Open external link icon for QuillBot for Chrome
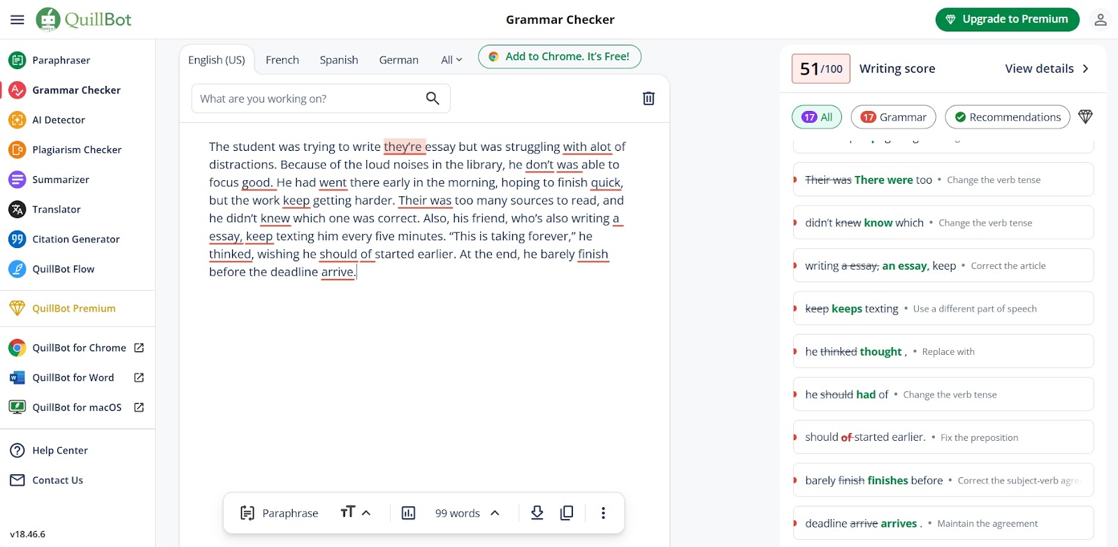The height and width of the screenshot is (547, 1118). (139, 348)
